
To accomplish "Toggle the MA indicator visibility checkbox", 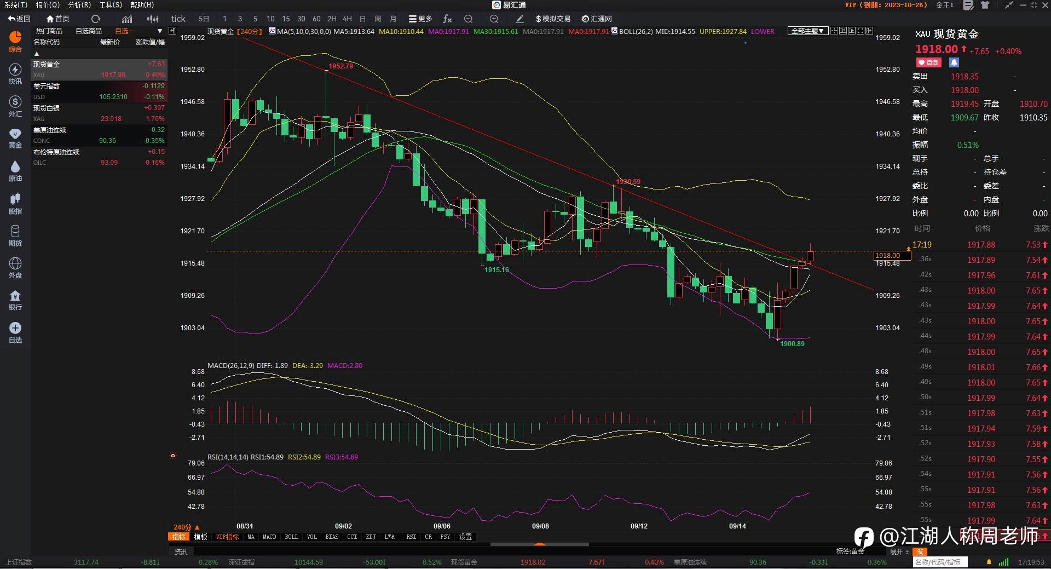I will coord(272,31).
